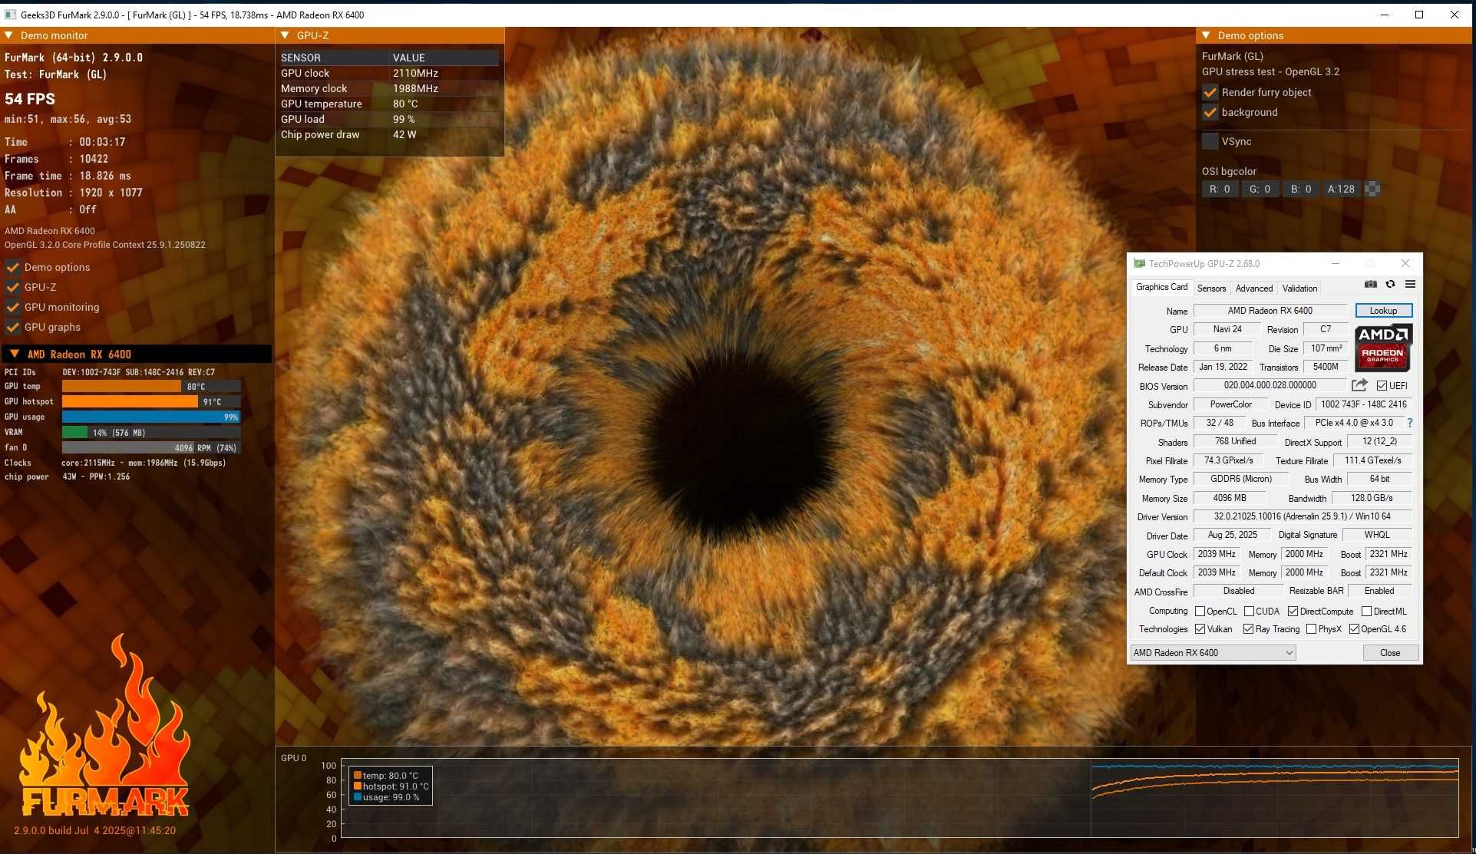Toggle the CUDA checkbox in GPU-Z
This screenshot has width=1476, height=854.
1249,612
